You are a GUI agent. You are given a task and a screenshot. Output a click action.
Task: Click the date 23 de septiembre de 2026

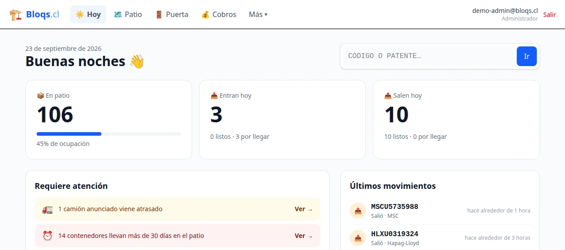click(63, 49)
